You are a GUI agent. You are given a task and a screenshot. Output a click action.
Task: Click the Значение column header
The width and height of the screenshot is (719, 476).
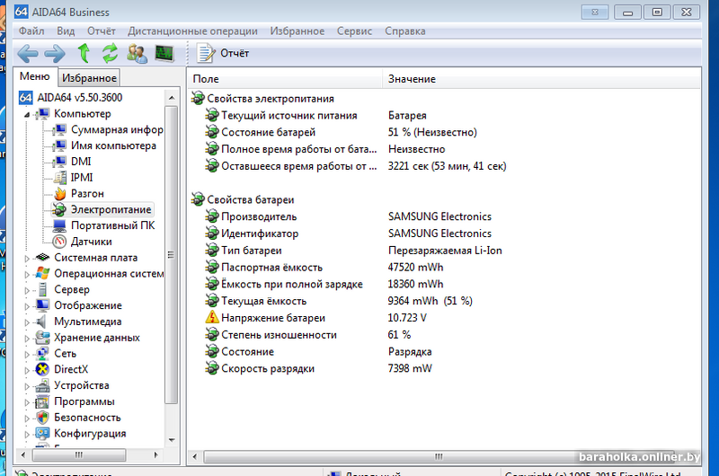(x=542, y=79)
